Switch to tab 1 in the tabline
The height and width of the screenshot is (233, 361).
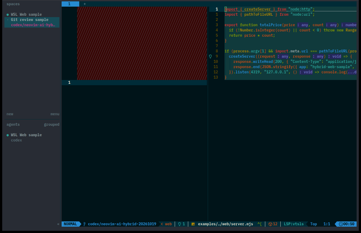[x=70, y=4]
